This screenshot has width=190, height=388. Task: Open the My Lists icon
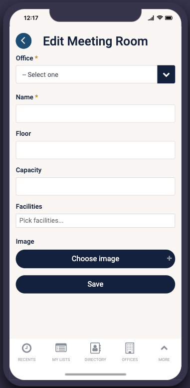point(61,348)
